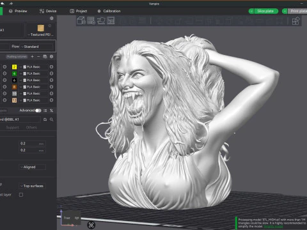Image resolution: width=307 pixels, height=230 pixels.
Task: Open PLA Basic dropdown for filament 2
Action: (x=33, y=67)
